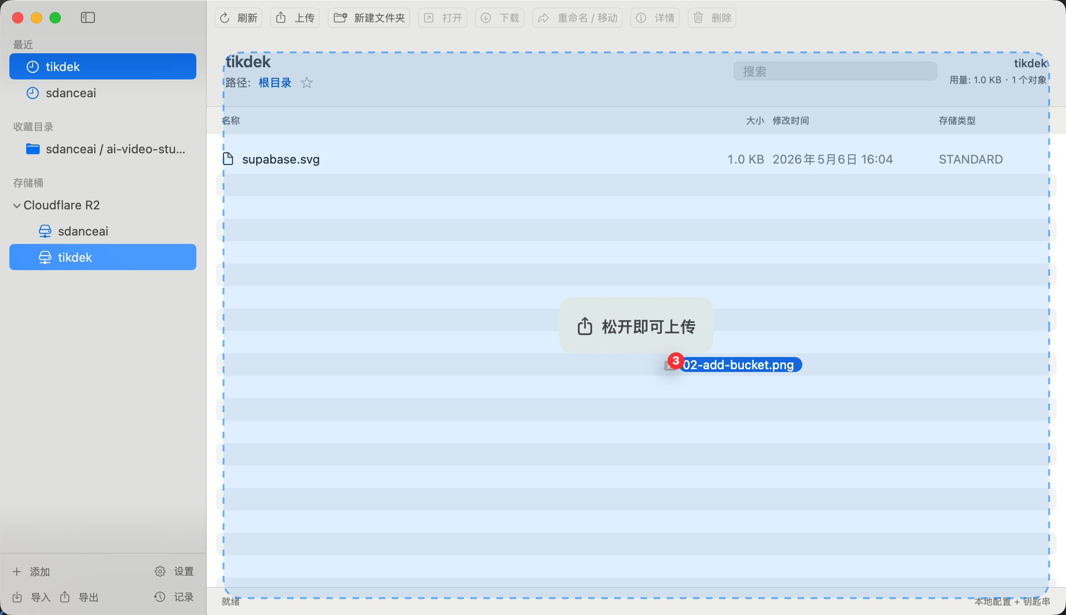Viewport: 1066px width, 615px height.
Task: Open the Records (记录) history button
Action: pos(174,597)
